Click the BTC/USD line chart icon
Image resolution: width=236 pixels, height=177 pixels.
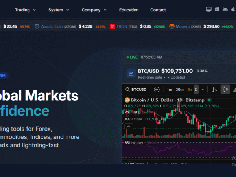[131, 73]
